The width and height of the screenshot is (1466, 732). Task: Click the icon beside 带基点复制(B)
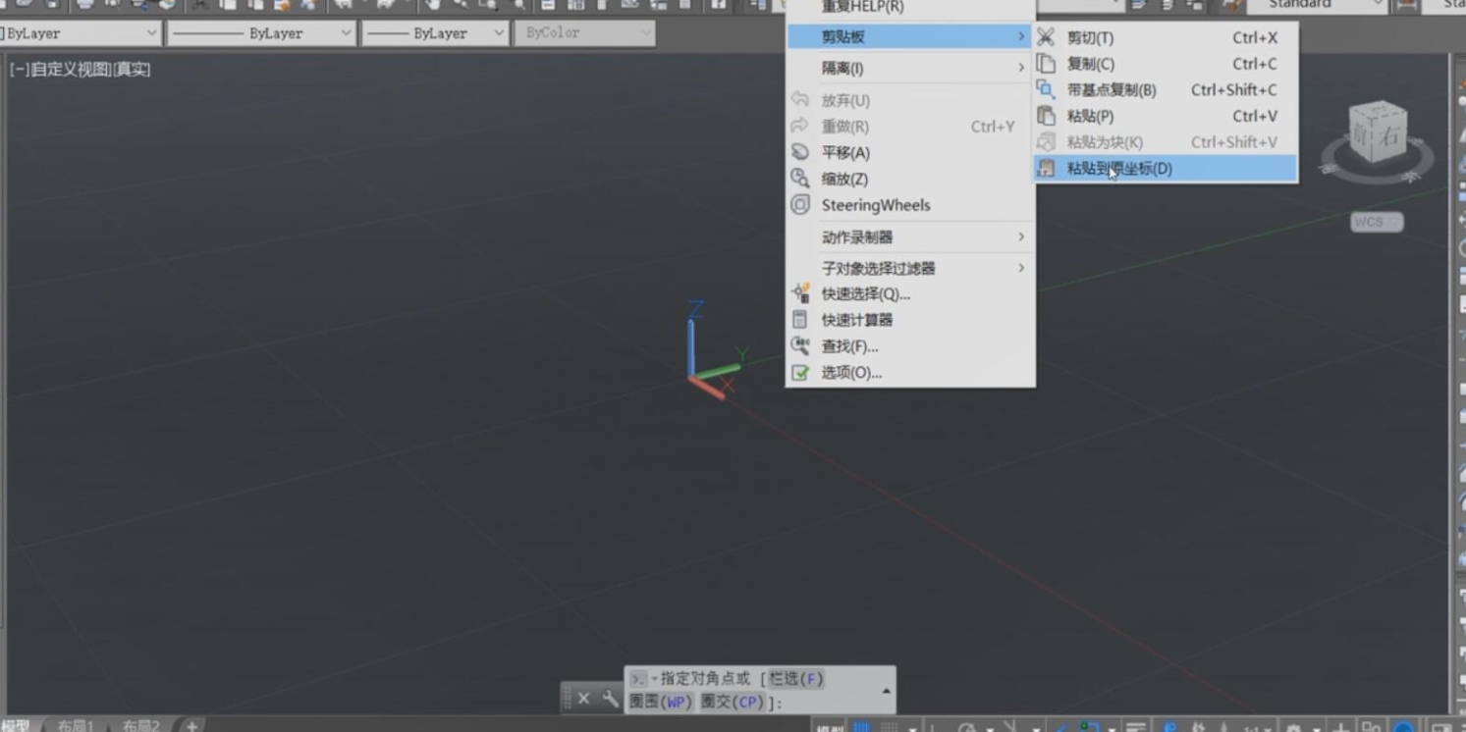point(1047,89)
